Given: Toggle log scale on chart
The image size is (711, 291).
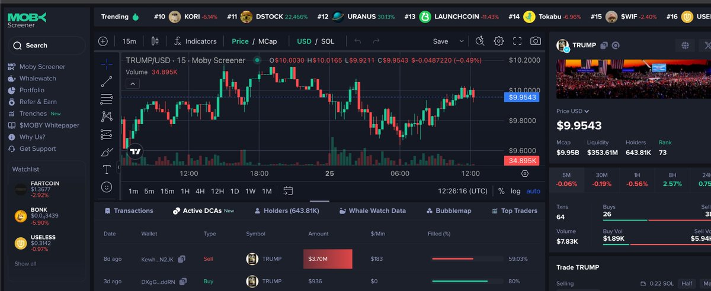Looking at the screenshot, I should [515, 191].
